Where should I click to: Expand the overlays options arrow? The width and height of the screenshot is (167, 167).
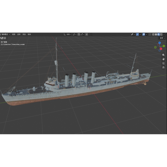point(146,34)
